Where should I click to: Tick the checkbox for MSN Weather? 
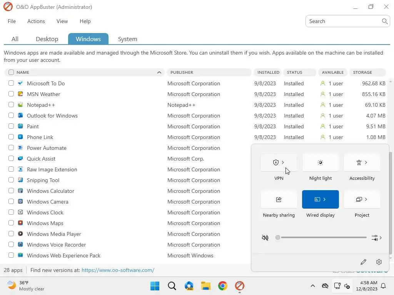(11, 94)
